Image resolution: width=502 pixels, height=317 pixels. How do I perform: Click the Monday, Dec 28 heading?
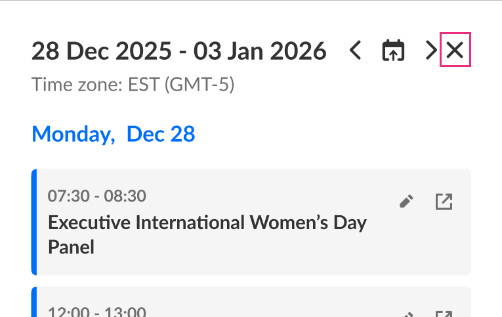point(113,134)
